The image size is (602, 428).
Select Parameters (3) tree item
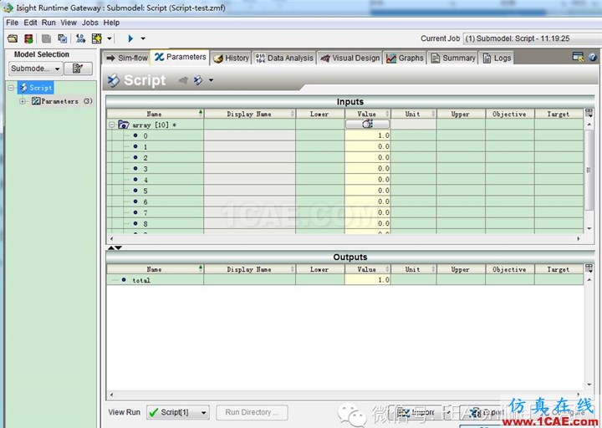[x=62, y=101]
